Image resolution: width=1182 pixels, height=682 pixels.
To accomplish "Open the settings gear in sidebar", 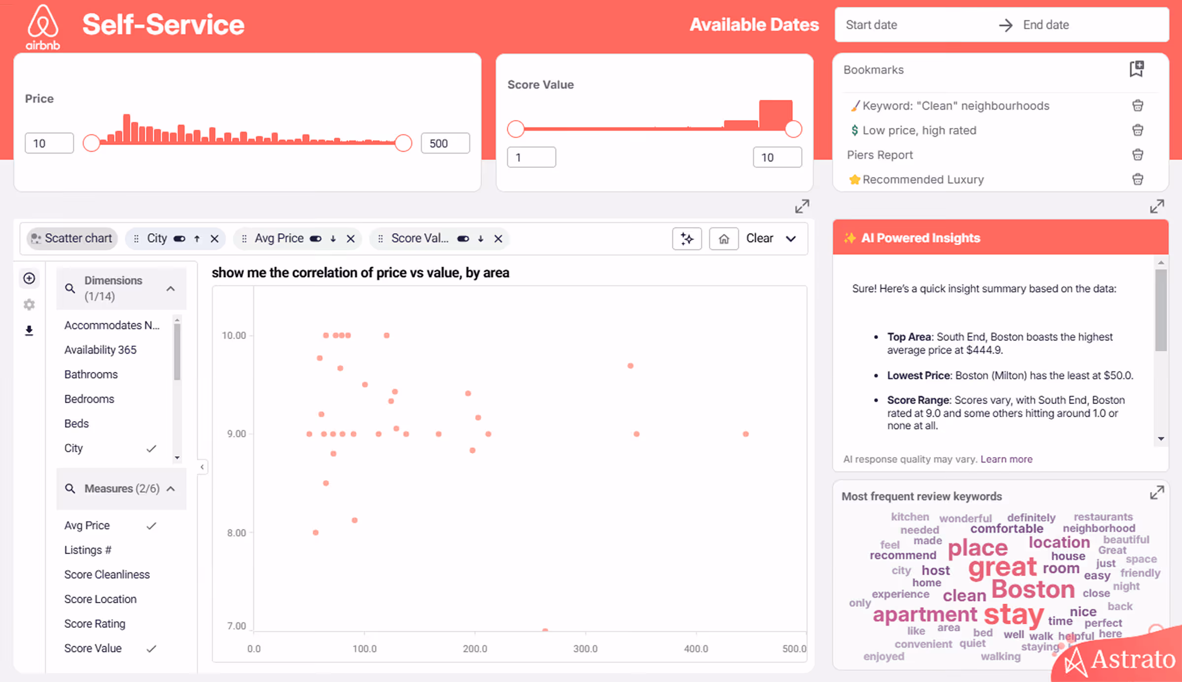I will tap(29, 305).
